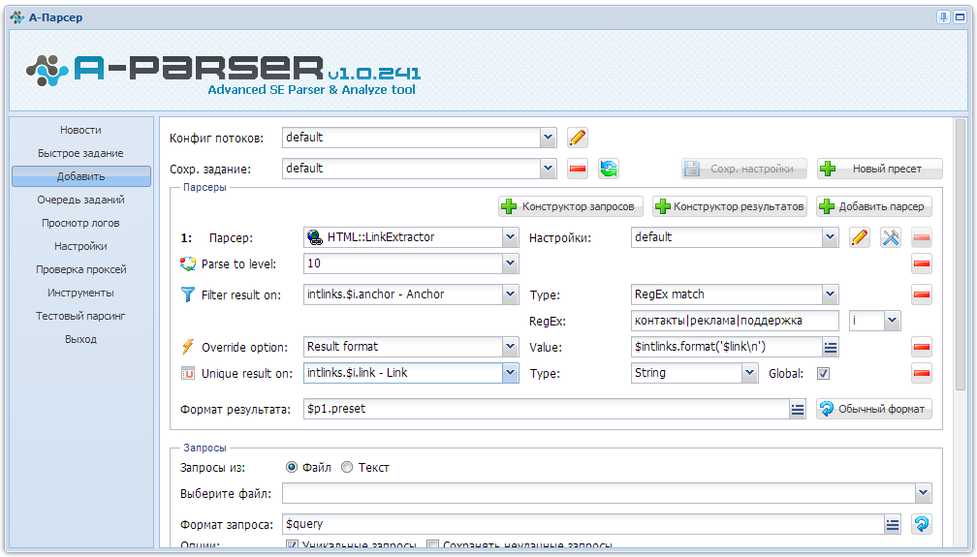The width and height of the screenshot is (977, 557).
Task: Open Настройки in sidebar
Action: 80,246
